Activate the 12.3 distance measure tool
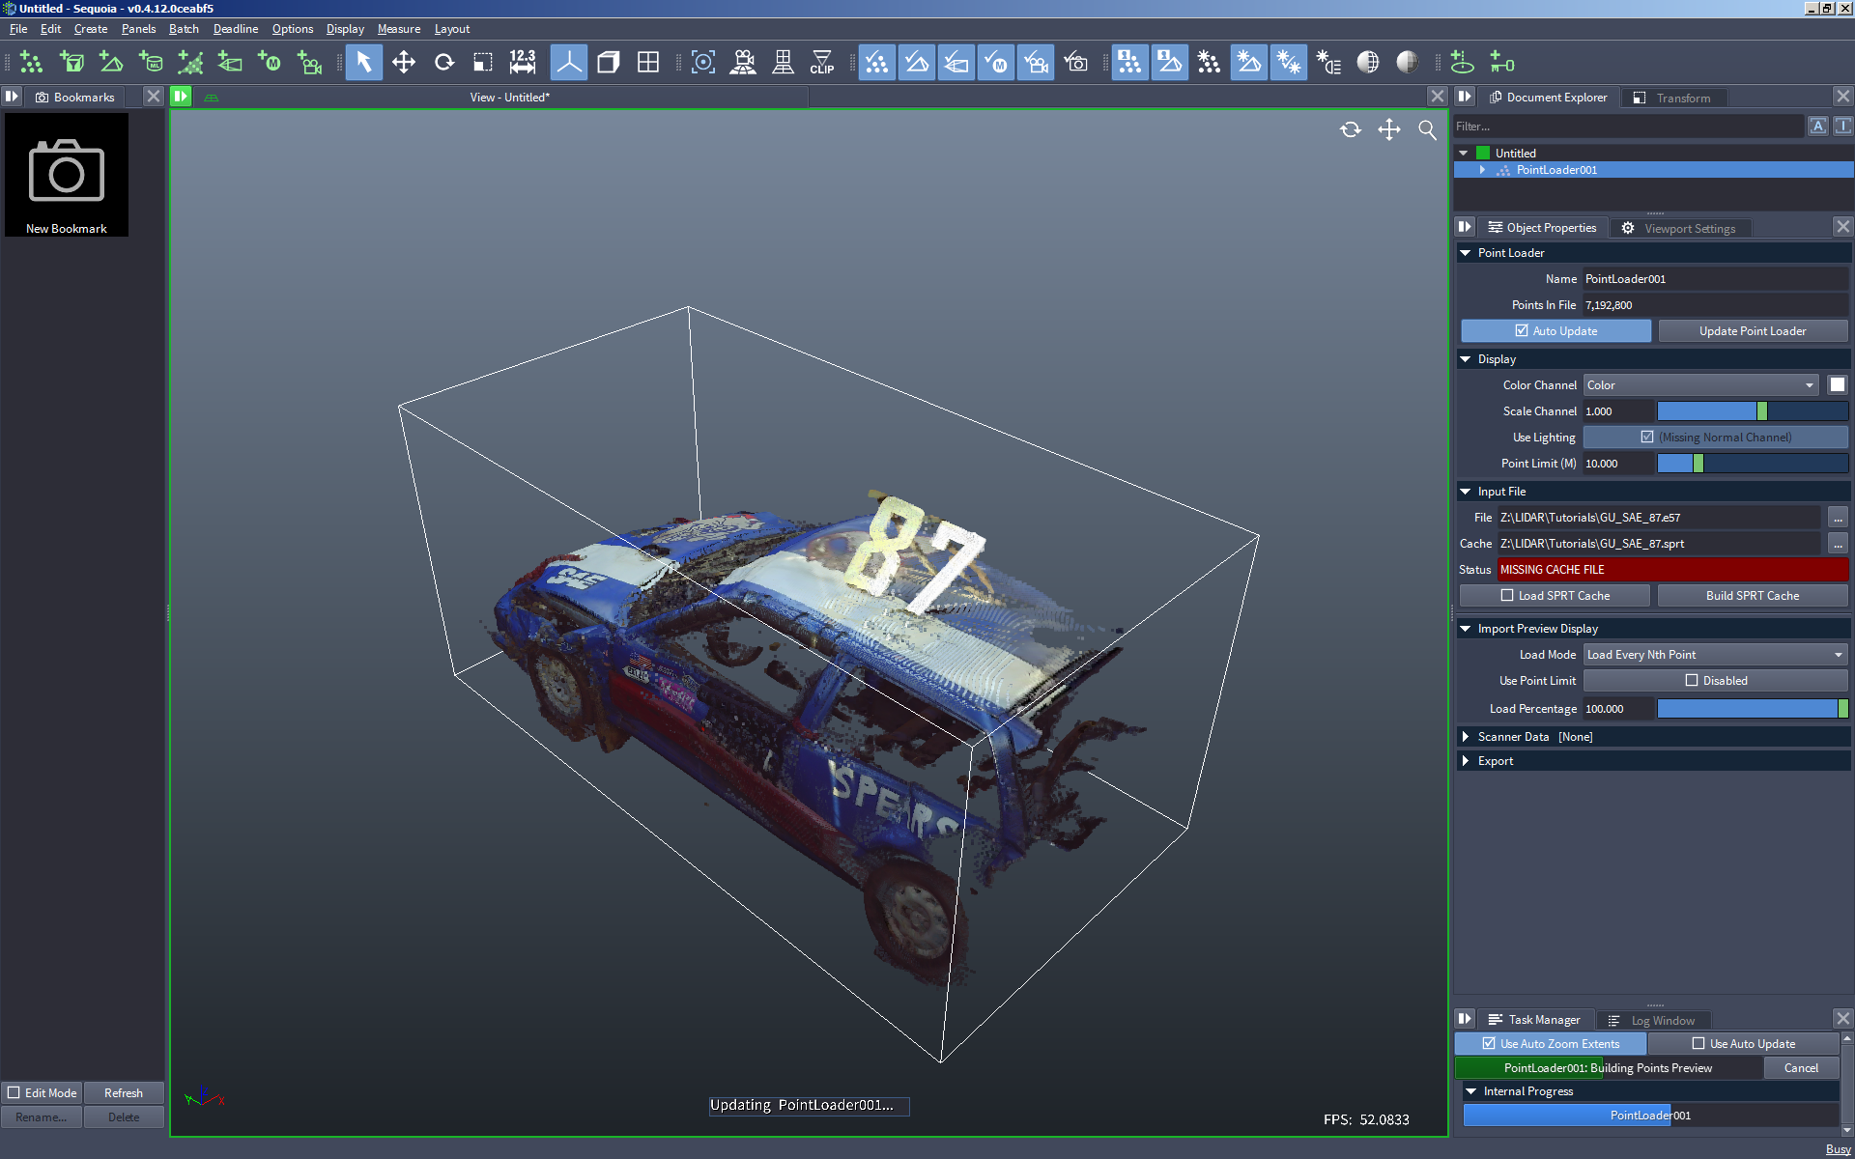Viewport: 1855px width, 1159px height. pyautogui.click(x=523, y=63)
